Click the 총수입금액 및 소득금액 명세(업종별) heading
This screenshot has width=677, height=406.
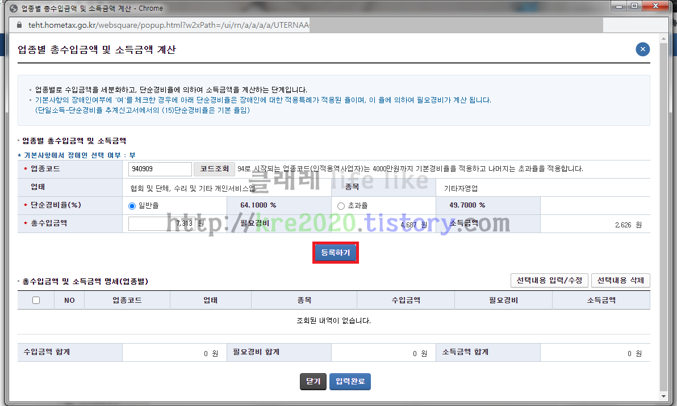(x=85, y=281)
